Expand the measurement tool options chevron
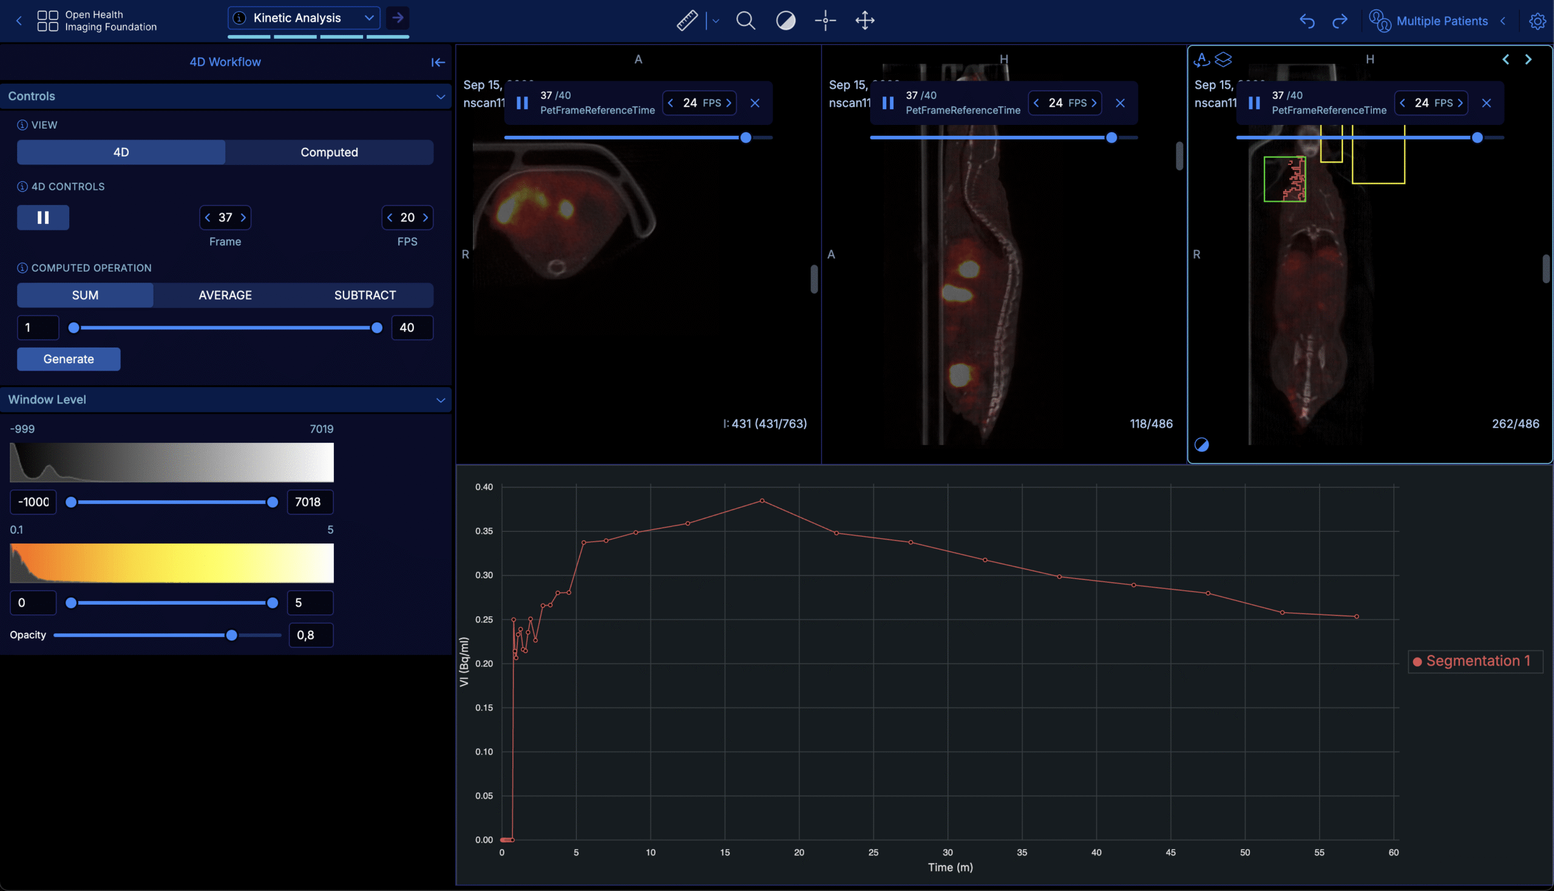Viewport: 1554px width, 891px height. [714, 20]
